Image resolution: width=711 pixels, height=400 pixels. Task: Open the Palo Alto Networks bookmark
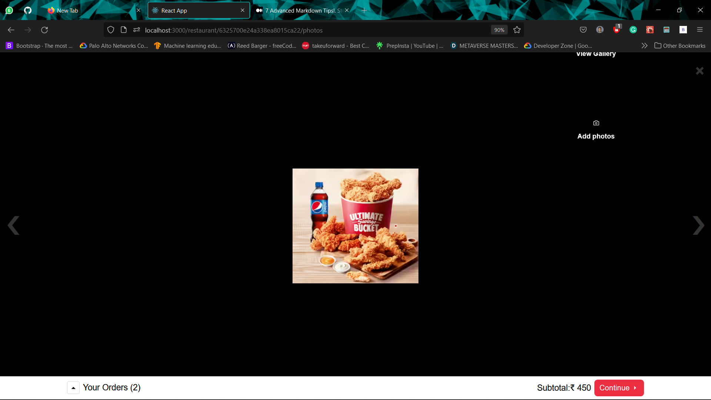point(114,46)
